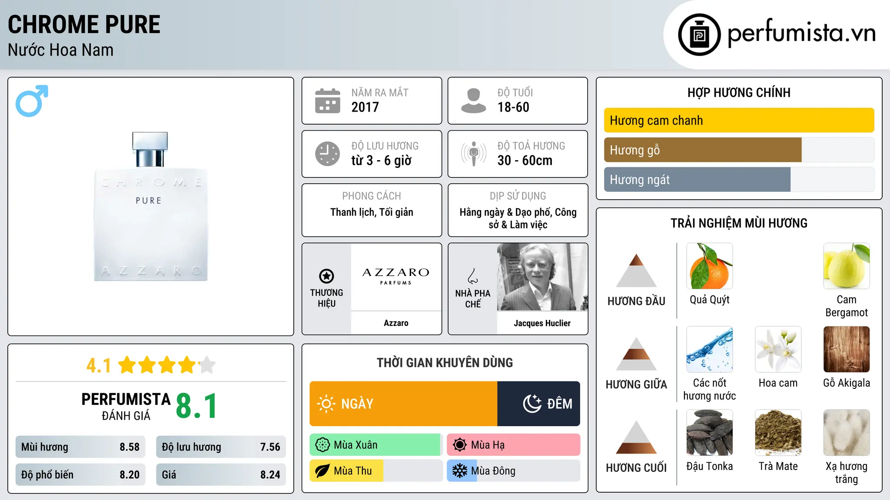
Task: Click the Giá 8.24 score row
Action: point(221,475)
